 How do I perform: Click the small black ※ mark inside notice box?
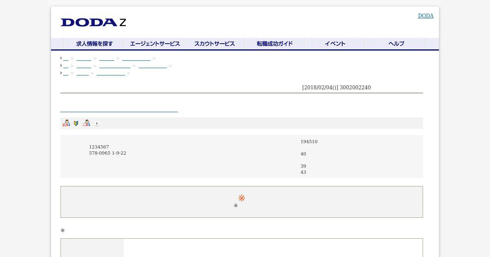click(236, 206)
